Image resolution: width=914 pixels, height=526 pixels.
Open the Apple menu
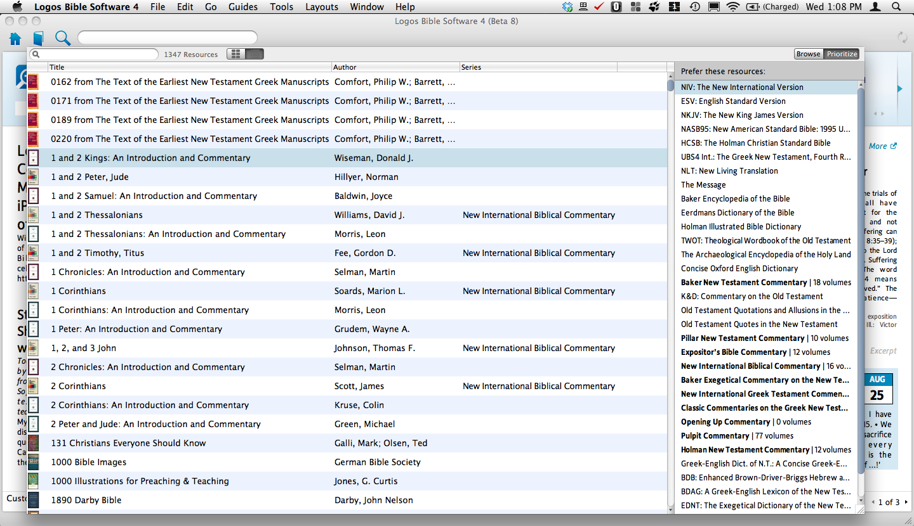click(17, 7)
